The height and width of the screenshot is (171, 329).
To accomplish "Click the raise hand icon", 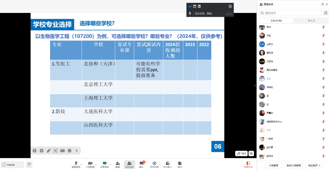I will (x=29, y=165).
